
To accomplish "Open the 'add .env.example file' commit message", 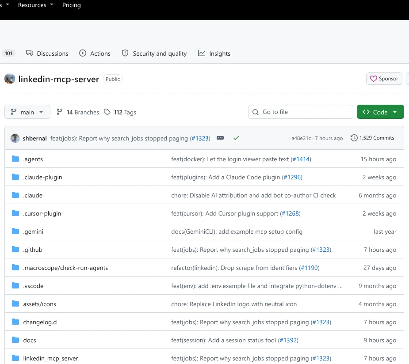I will tap(256, 286).
